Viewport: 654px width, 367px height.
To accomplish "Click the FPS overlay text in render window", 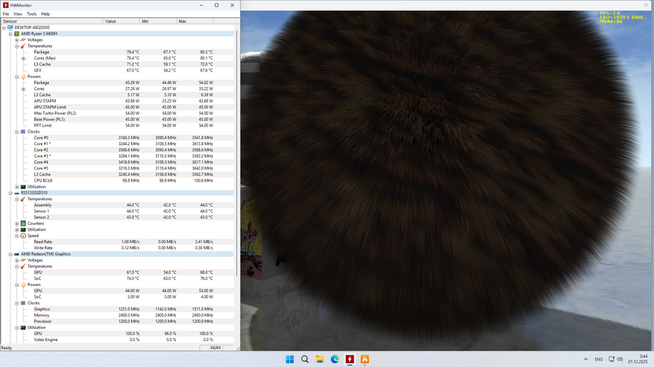I will coord(610,13).
